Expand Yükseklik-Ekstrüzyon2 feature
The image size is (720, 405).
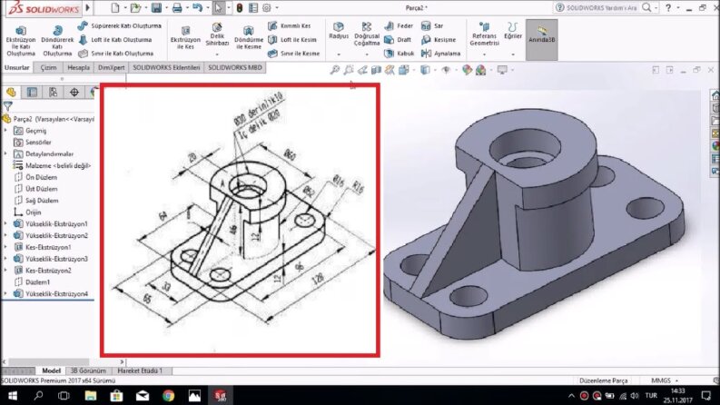click(5, 235)
